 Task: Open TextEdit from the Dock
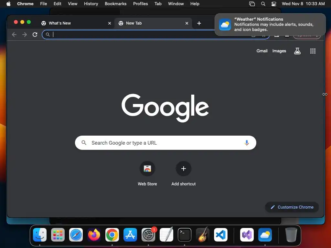166,234
